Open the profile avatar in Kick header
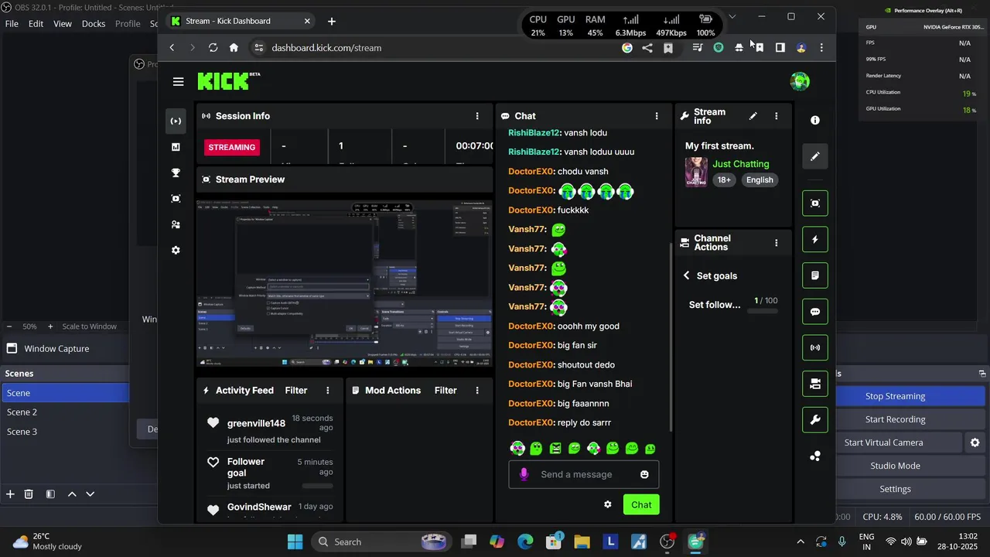This screenshot has height=557, width=990. click(800, 81)
